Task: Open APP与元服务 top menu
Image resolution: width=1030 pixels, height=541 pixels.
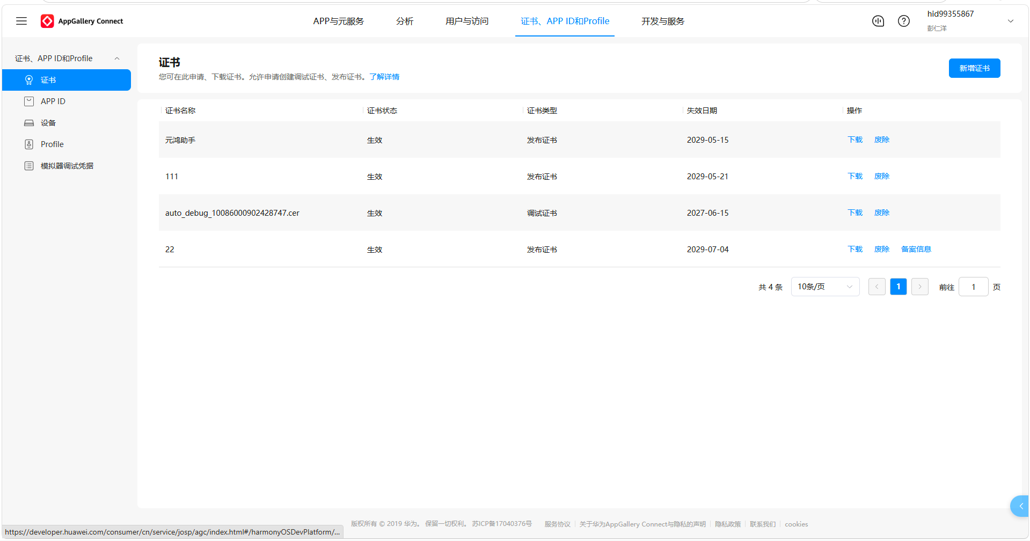Action: [x=339, y=21]
